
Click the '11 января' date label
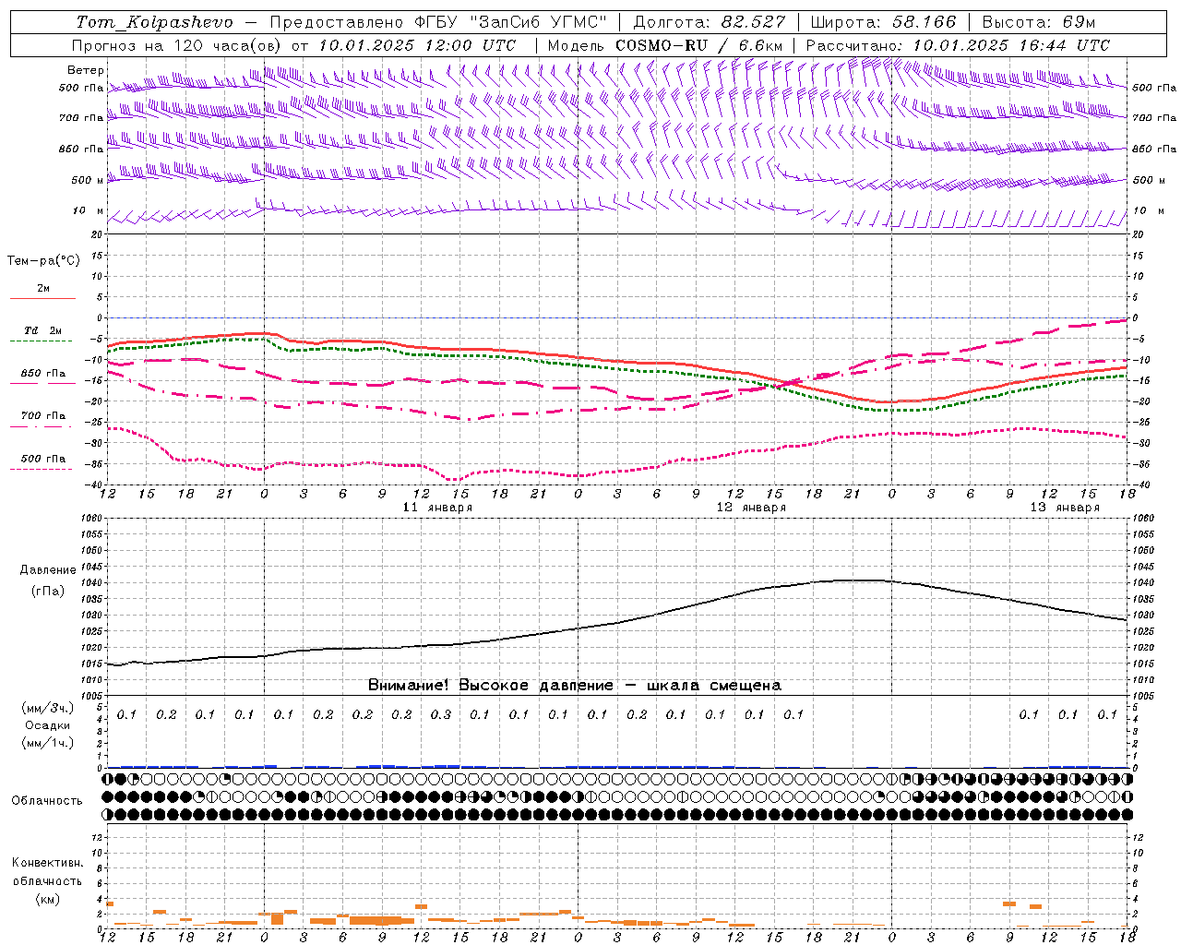pos(438,508)
